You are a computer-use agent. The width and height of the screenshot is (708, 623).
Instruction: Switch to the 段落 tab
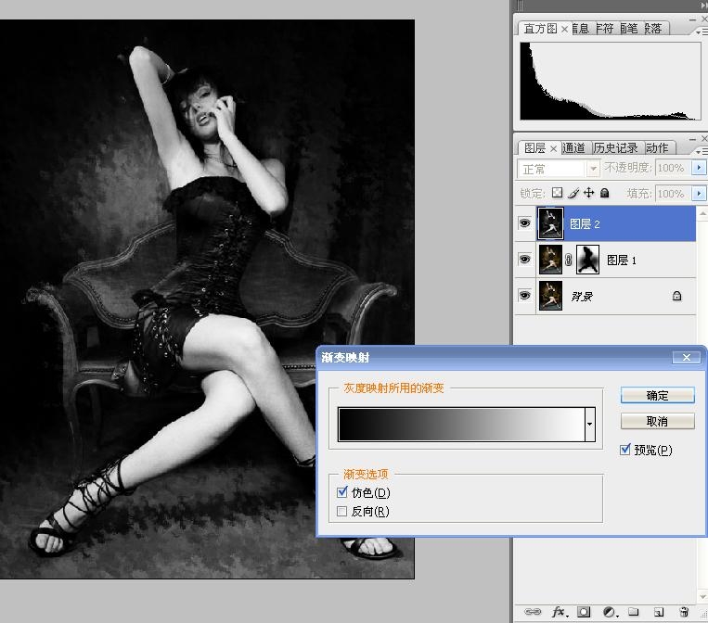pyautogui.click(x=652, y=29)
